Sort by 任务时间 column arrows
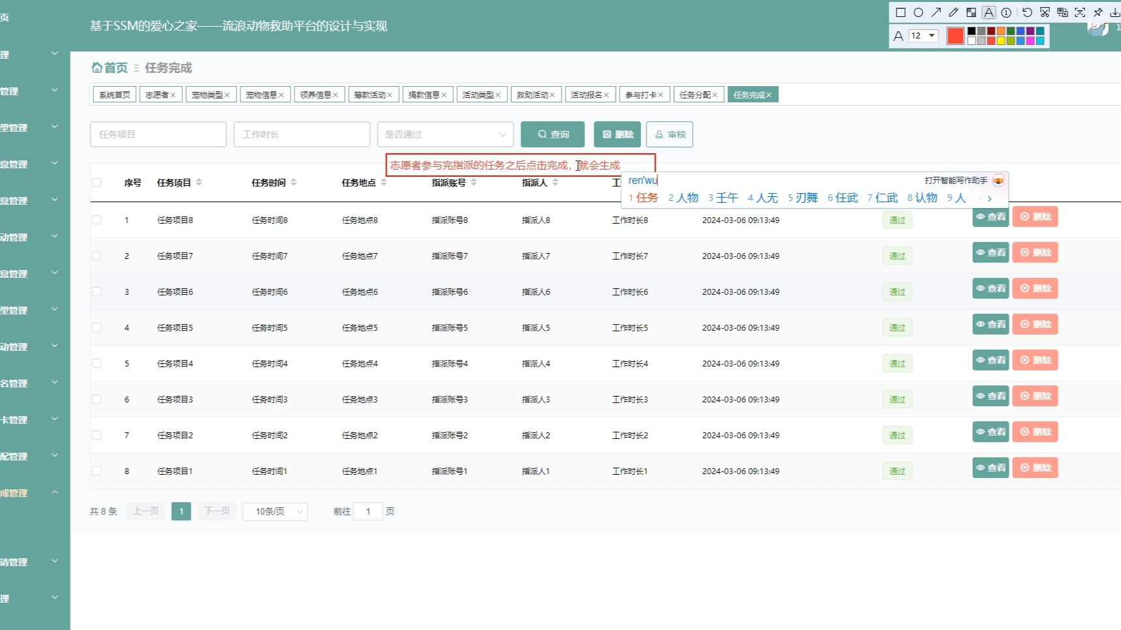Screen dimensions: 1121x630 294,183
